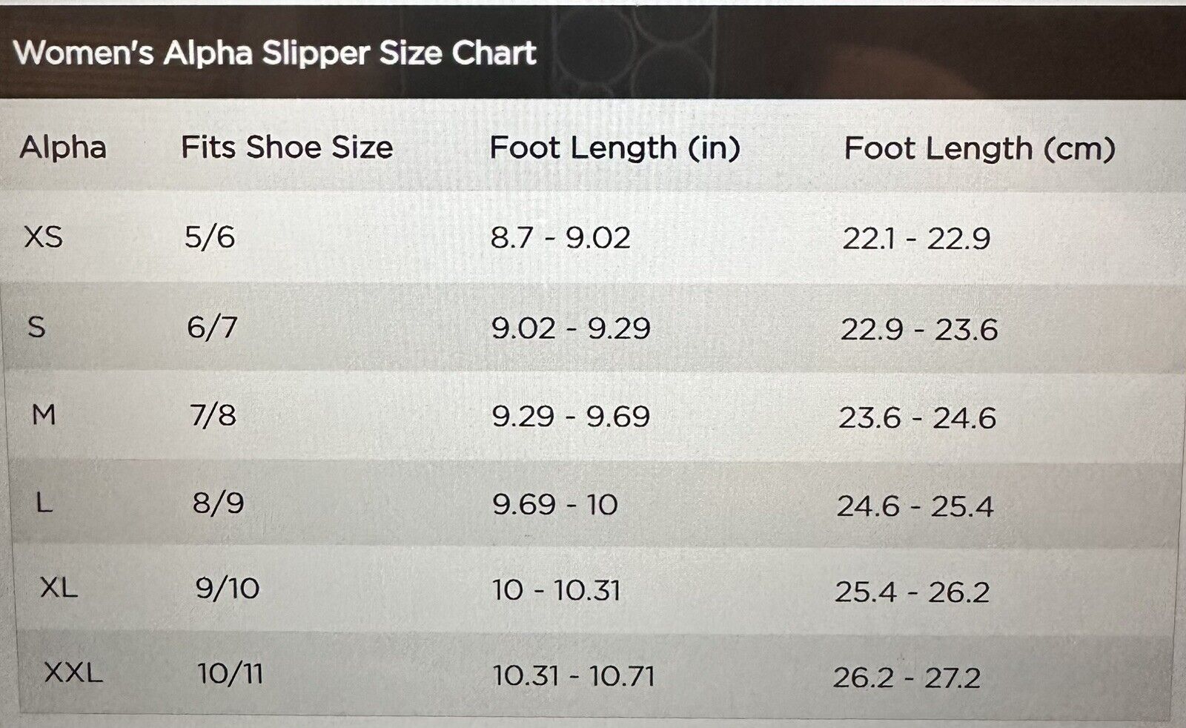Viewport: 1186px width, 728px height.
Task: Click the Foot Length (in) column header
Action: (615, 148)
